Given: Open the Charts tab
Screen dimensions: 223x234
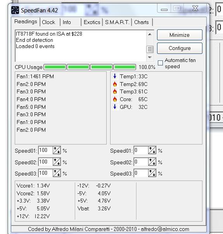Looking at the screenshot, I should pos(142,22).
